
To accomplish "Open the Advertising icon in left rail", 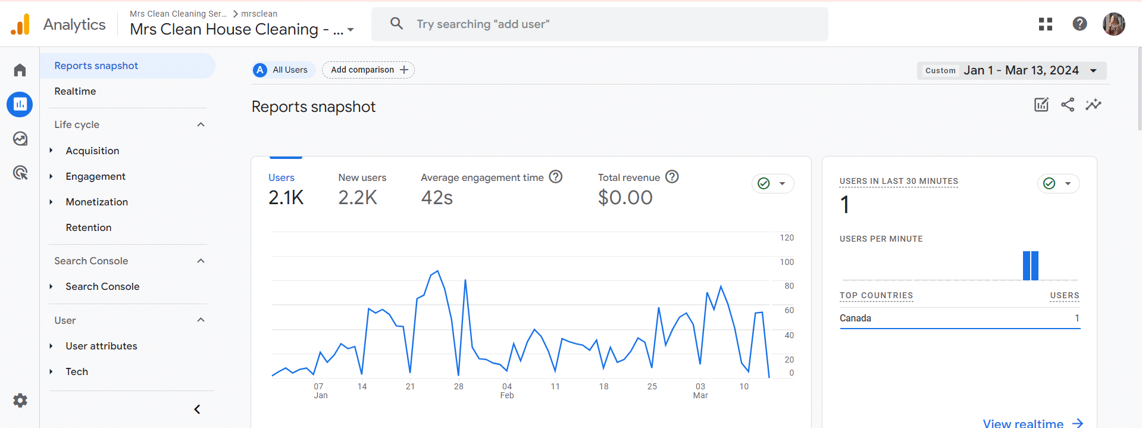I will click(x=20, y=173).
